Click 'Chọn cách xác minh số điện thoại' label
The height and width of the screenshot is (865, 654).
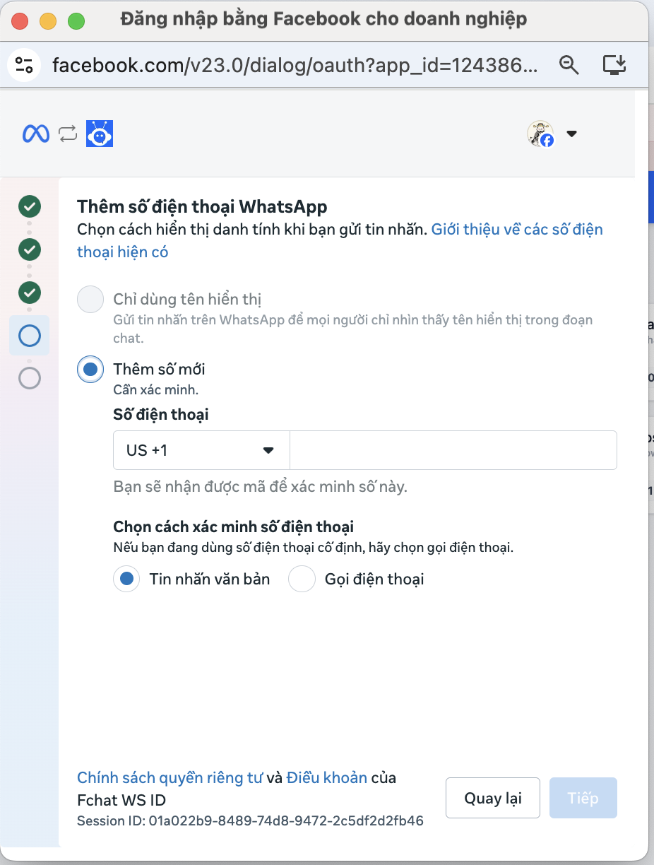233,526
